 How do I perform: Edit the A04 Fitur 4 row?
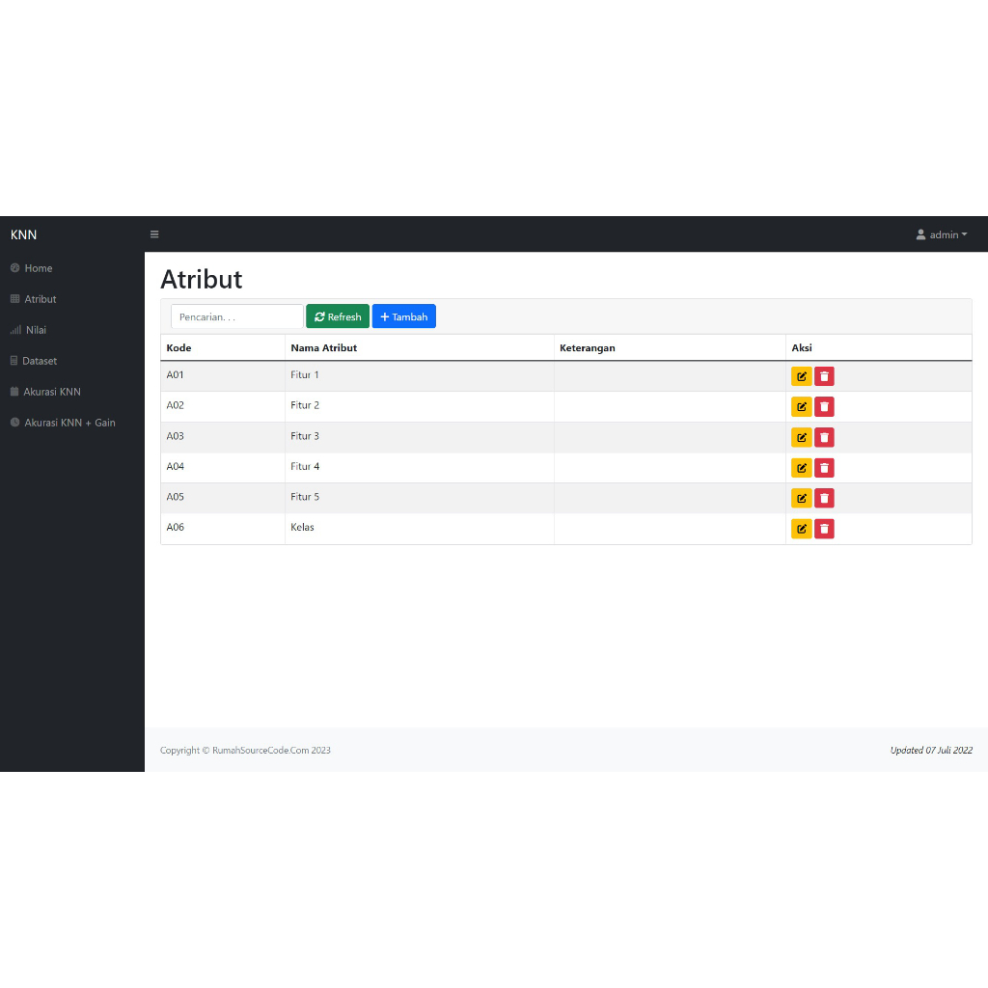(801, 468)
